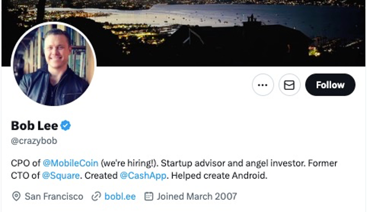Click the Joined March 2007 text

tap(197, 197)
